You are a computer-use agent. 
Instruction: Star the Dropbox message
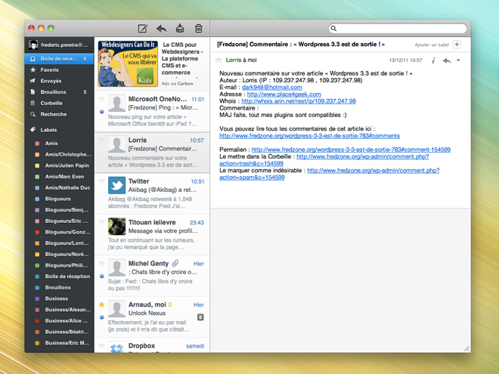point(102,345)
